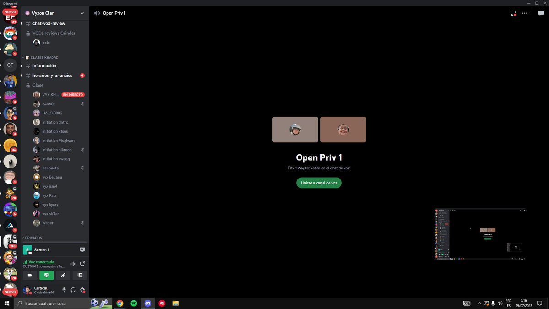Image resolution: width=549 pixels, height=309 pixels.
Task: Open the CF server icon
Action: [10, 65]
